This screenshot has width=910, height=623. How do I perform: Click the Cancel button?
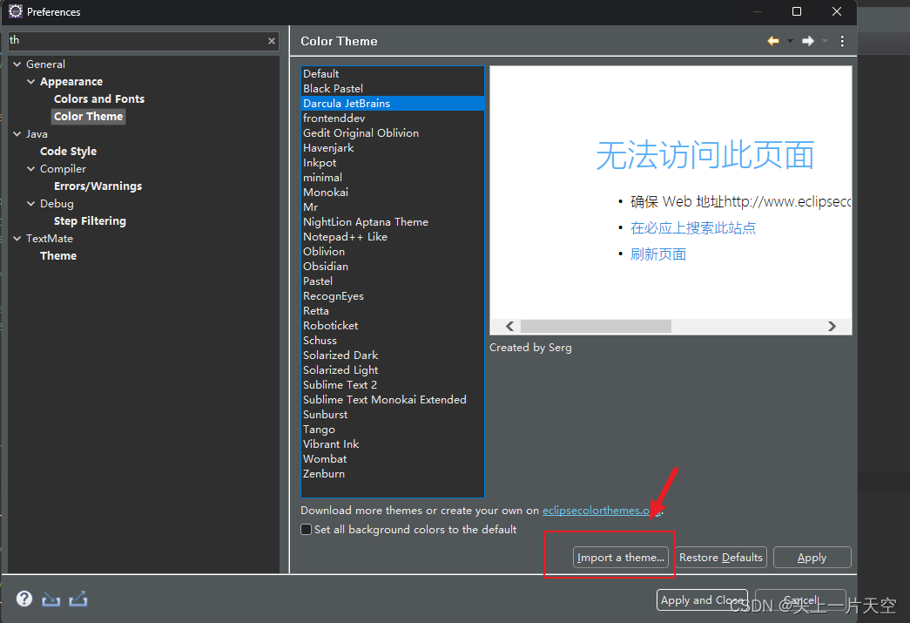tap(800, 599)
